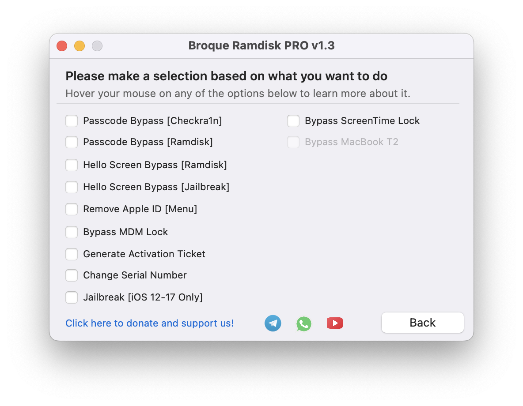Toggle Remove Apple ID [Menu] checkbox
The height and width of the screenshot is (406, 523).
tap(72, 209)
